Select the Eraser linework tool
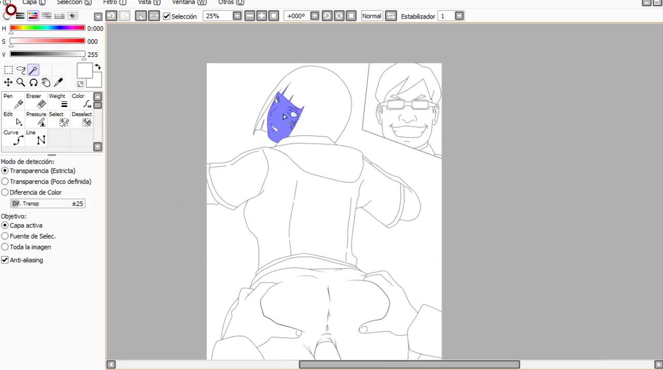 tap(37, 101)
